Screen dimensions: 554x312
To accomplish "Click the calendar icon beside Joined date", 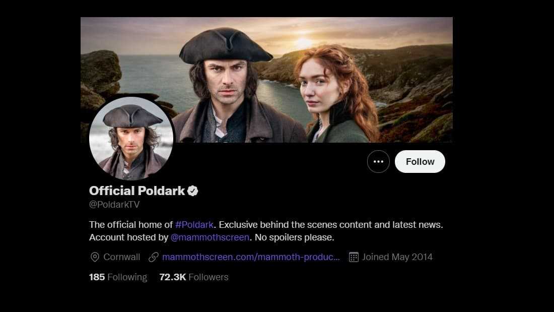I will click(x=354, y=257).
